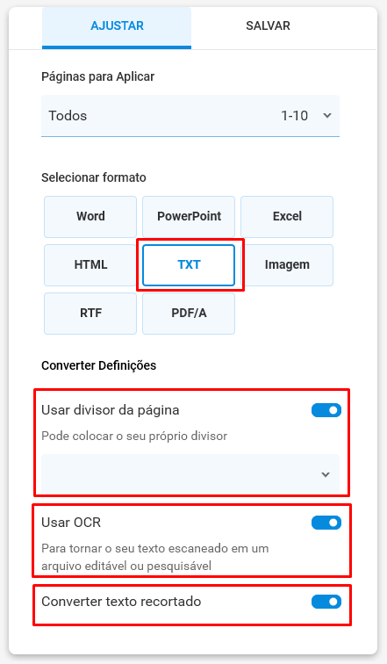Pick the RTF format
Image resolution: width=387 pixels, height=664 pixels.
point(90,314)
